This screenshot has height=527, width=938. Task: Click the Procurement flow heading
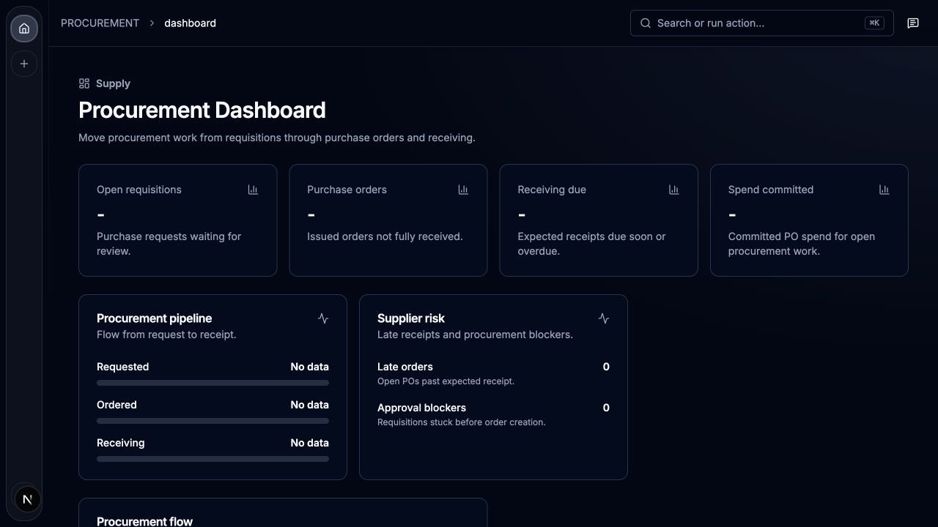pos(144,521)
